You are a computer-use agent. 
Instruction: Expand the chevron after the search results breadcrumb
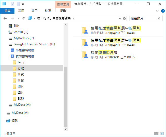73,19
